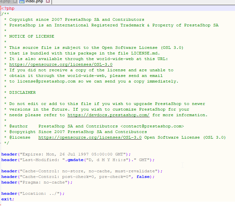Viewport: 235px width, 206px height.
Task: Click the 'Last-Modified: ' string
Action: tap(42, 160)
